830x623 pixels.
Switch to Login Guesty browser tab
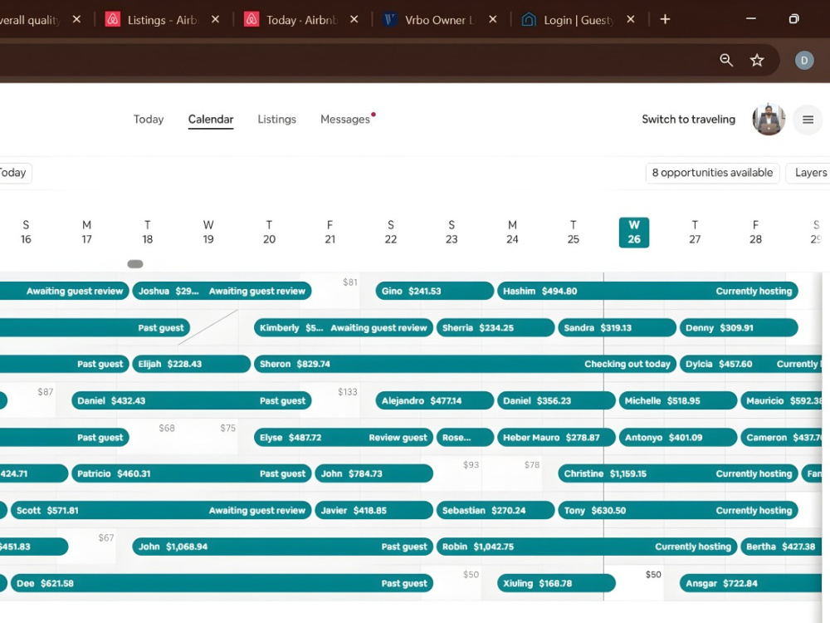click(x=579, y=20)
